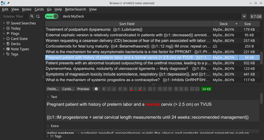264x140 pixels.
Task: Expand the Decks tree in sidebar
Action: (x=4, y=44)
